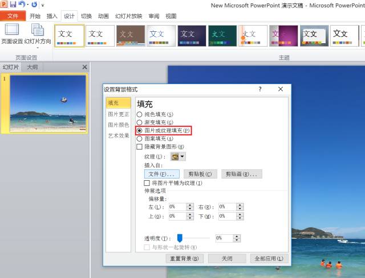
Task: Click the Undo arrow icon
Action: 22,4
